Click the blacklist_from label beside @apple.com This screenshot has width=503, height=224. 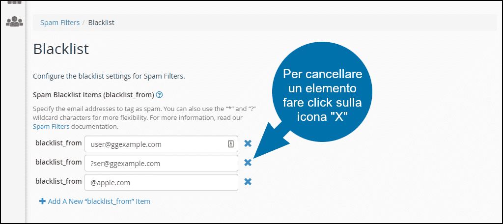point(59,181)
